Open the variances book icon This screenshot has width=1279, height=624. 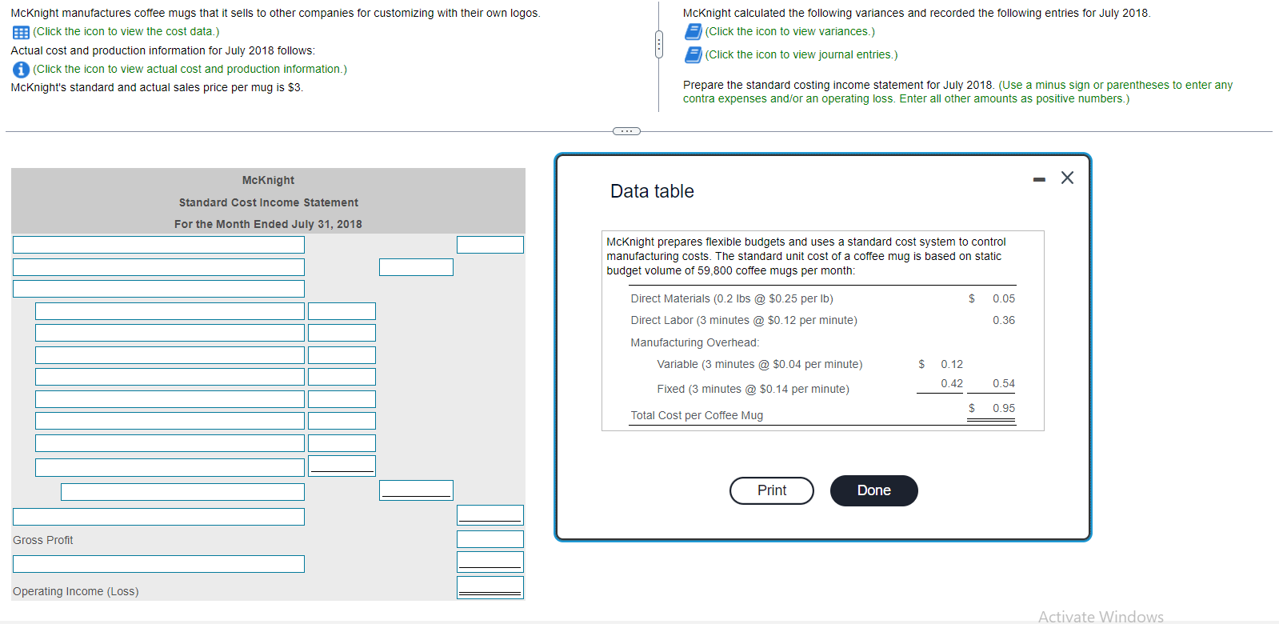(693, 31)
